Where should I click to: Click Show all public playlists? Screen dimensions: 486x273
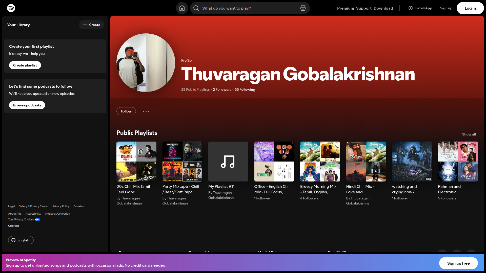[469, 134]
